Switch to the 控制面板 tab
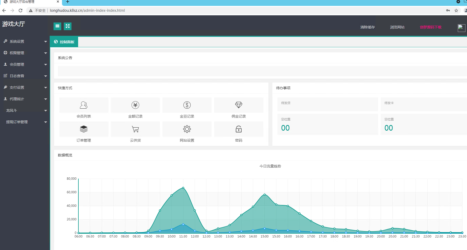The height and width of the screenshot is (250, 467). 64,42
